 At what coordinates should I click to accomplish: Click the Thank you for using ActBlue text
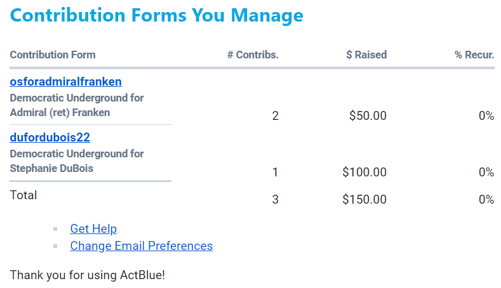88,275
